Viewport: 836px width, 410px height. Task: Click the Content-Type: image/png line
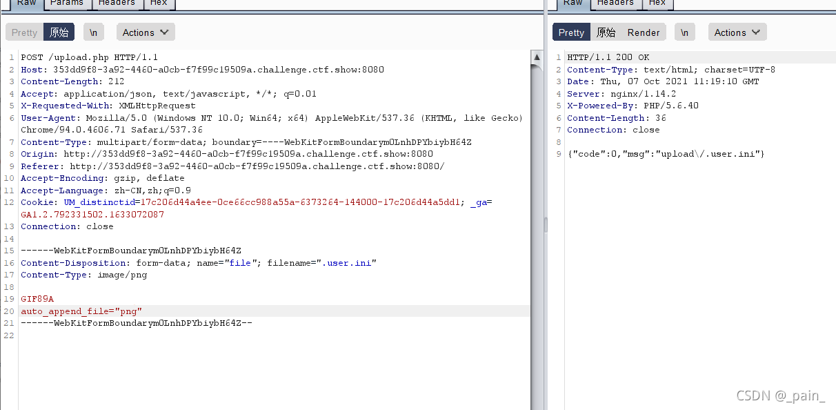click(x=83, y=275)
